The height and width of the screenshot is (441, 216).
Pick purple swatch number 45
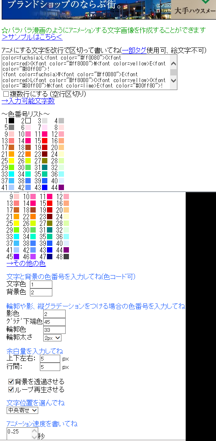tap(16, 256)
